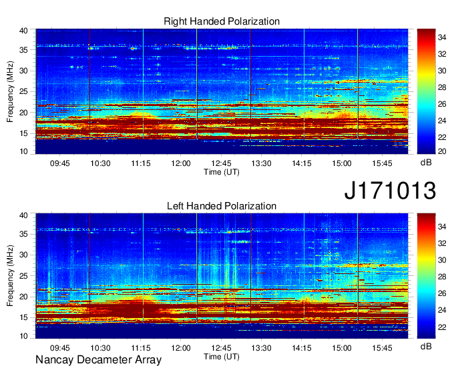
Task: Click 28 value on left-handed colorbar scale
Action: pyautogui.click(x=442, y=277)
